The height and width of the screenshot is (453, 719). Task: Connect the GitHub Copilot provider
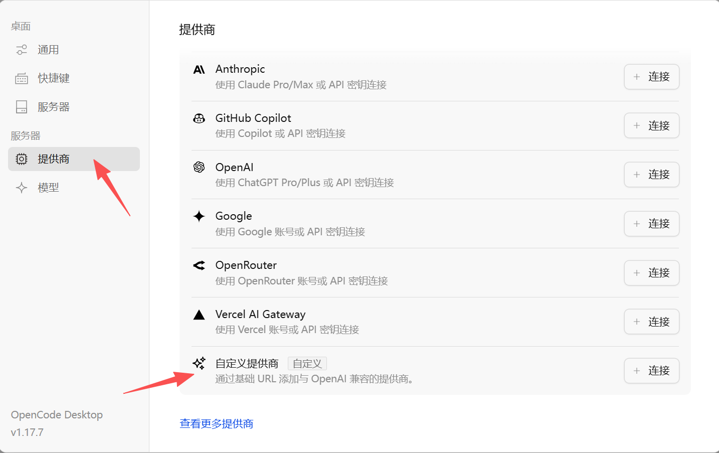651,125
